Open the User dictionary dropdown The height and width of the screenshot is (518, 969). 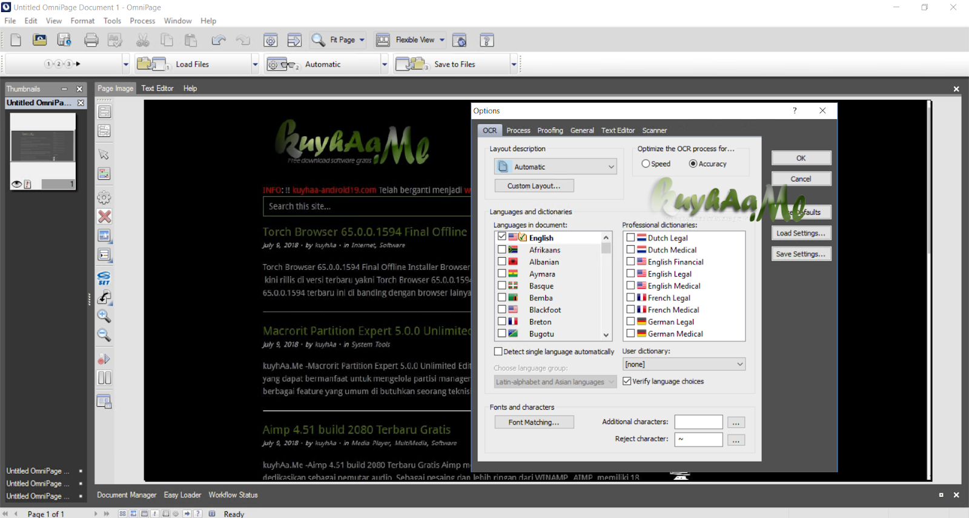(684, 364)
